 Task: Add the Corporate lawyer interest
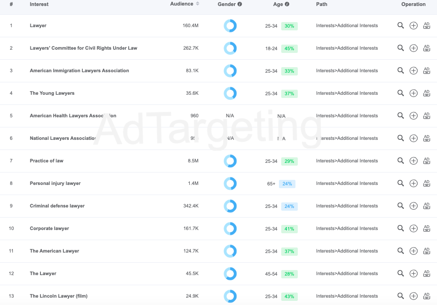pos(413,229)
